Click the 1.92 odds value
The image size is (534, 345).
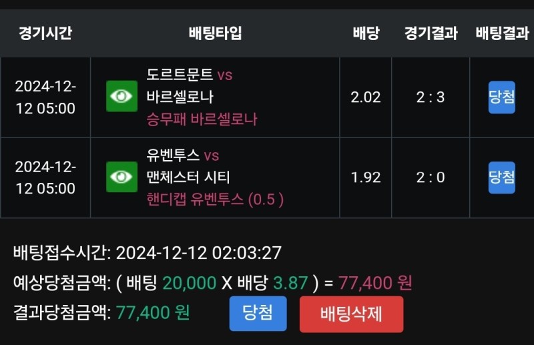365,178
